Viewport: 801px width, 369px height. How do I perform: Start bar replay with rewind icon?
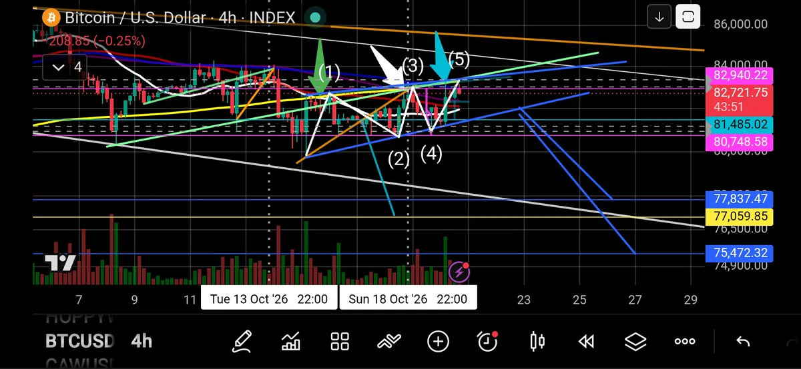[x=586, y=342]
